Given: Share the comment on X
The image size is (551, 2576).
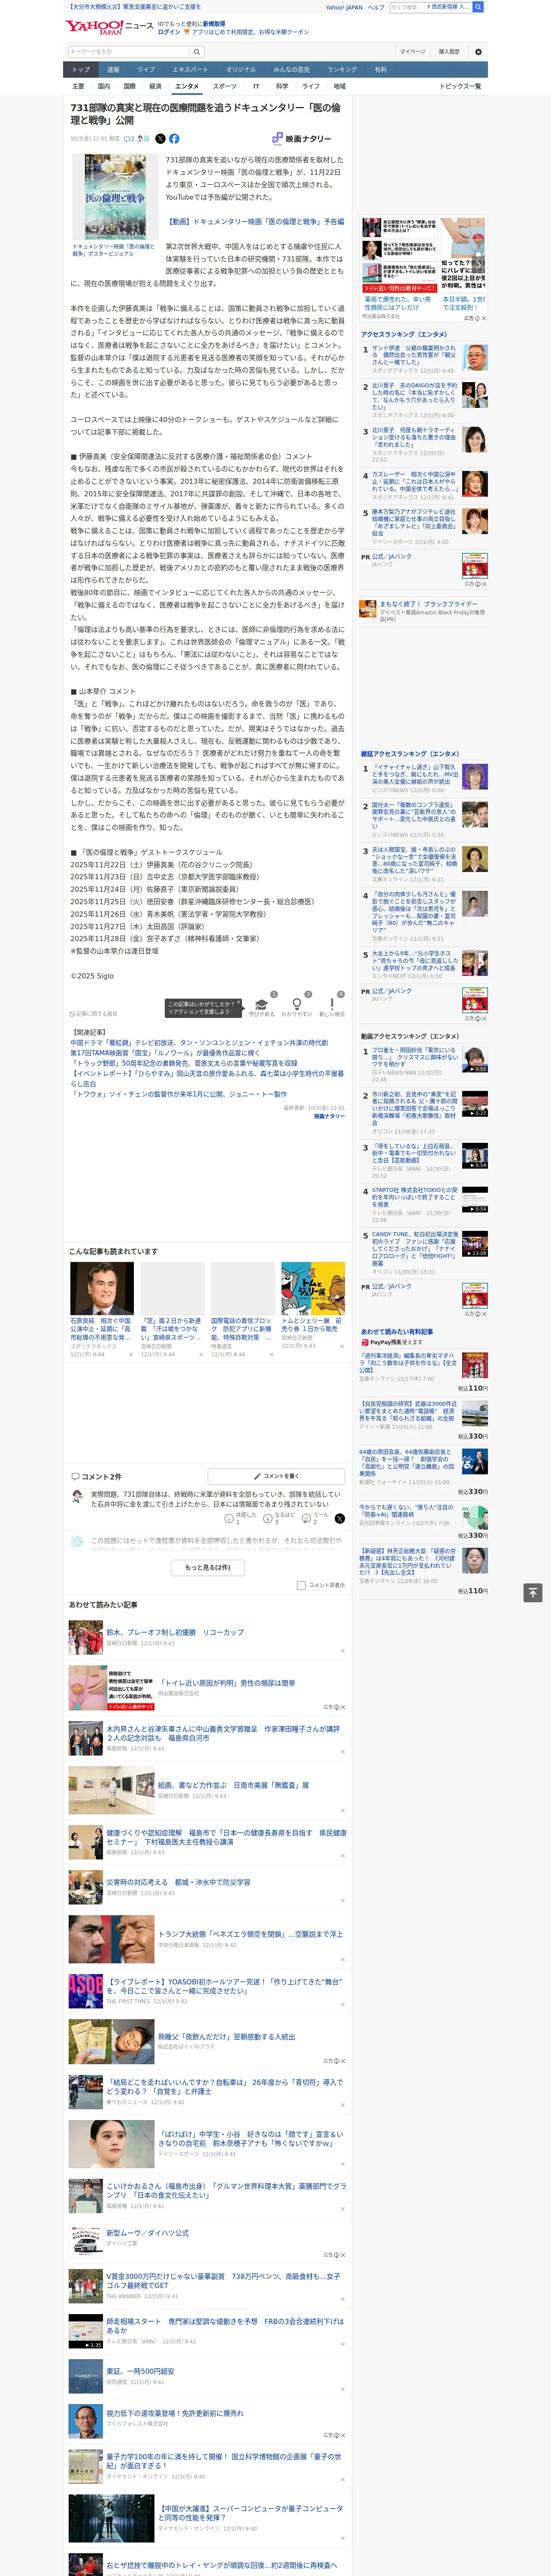Looking at the screenshot, I should [x=340, y=1518].
